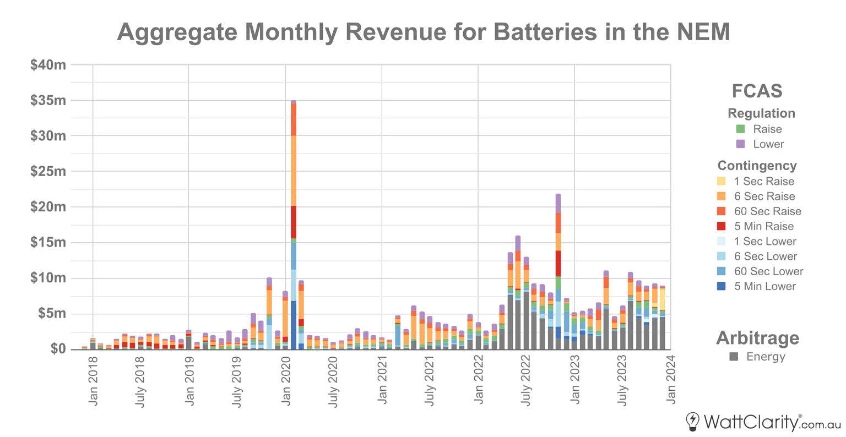Viewport: 846px width, 437px height.
Task: Toggle the Energy series in Arbitrage legend
Action: [x=733, y=356]
